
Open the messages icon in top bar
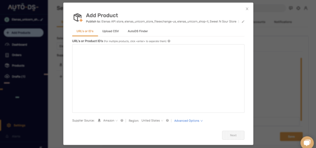coord(291,8)
